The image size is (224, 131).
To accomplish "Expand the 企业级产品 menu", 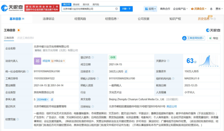I will pyautogui.click(x=180, y=9).
